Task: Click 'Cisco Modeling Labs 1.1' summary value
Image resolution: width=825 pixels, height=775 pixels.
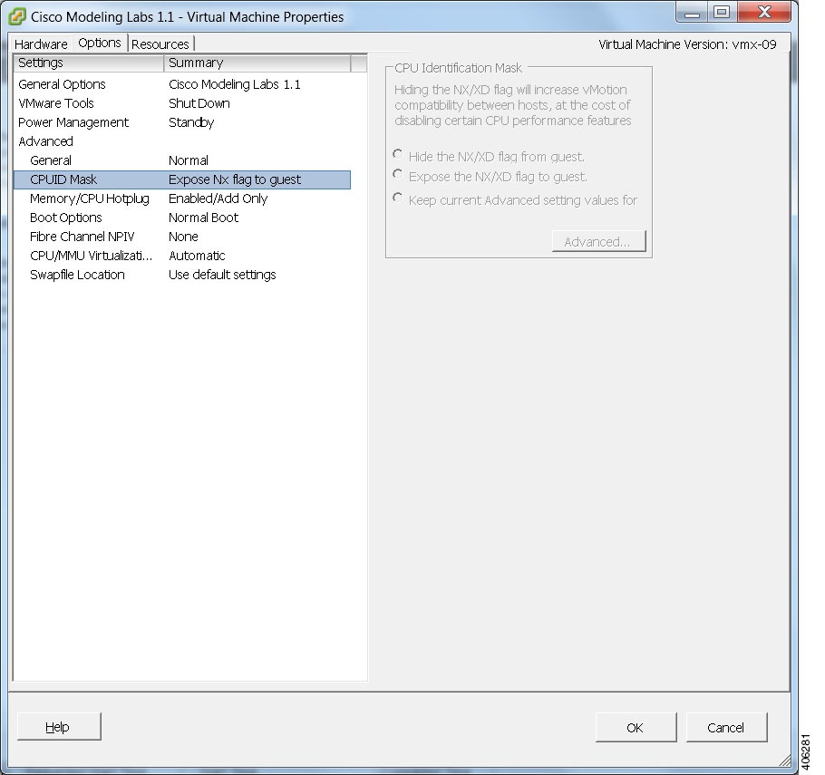Action: [235, 84]
